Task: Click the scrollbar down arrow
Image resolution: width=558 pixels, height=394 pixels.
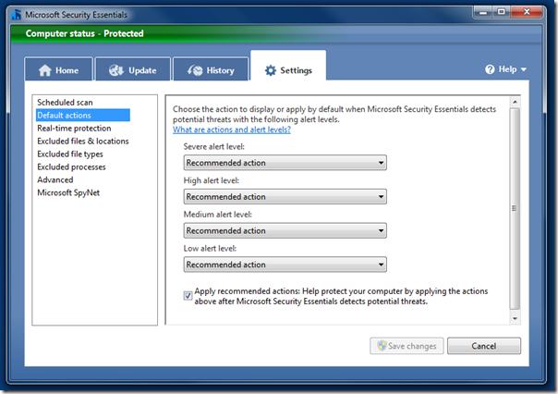Action: click(515, 318)
